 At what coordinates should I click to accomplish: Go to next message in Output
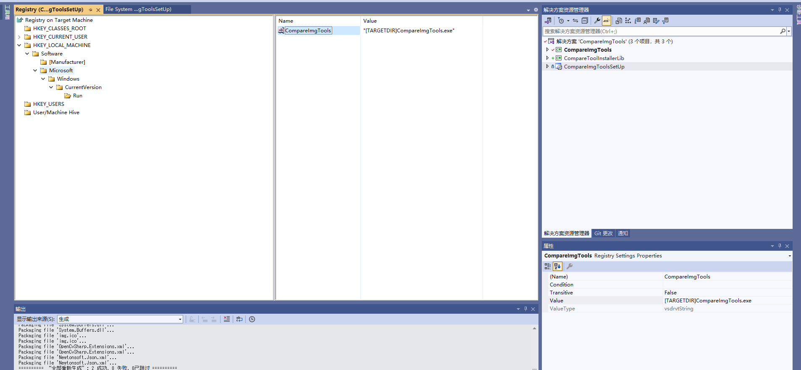click(214, 319)
